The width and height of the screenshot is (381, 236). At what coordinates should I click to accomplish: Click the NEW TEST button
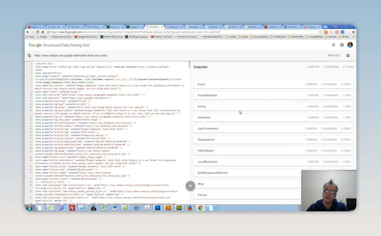(334, 55)
